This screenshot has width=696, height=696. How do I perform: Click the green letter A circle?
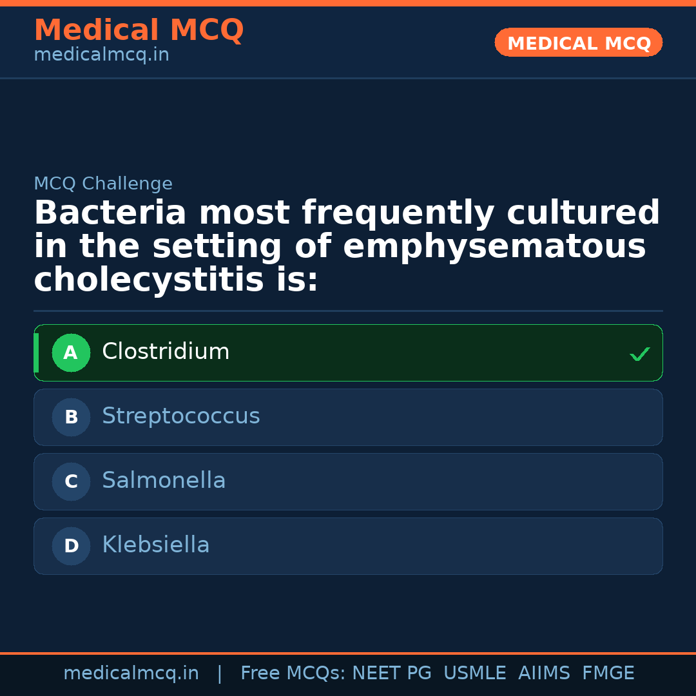[71, 353]
